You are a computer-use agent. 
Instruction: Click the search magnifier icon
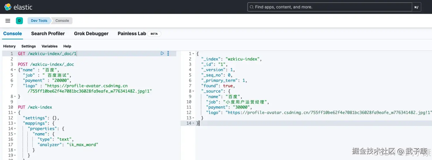pyautogui.click(x=251, y=7)
